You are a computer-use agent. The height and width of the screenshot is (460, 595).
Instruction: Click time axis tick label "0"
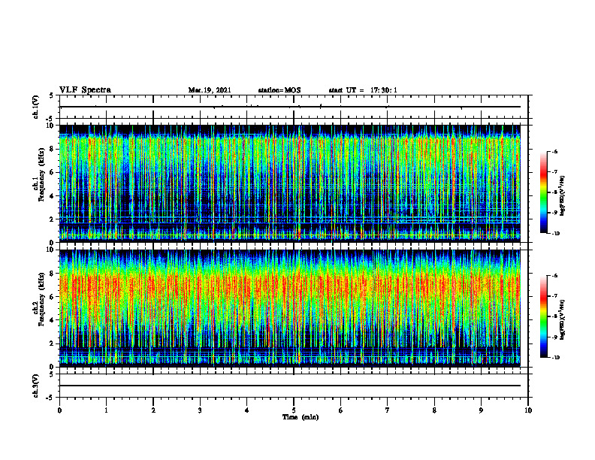[x=59, y=410]
